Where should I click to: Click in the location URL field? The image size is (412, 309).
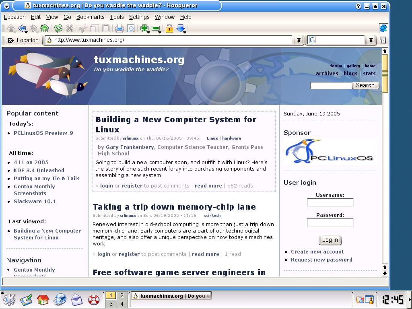point(169,40)
